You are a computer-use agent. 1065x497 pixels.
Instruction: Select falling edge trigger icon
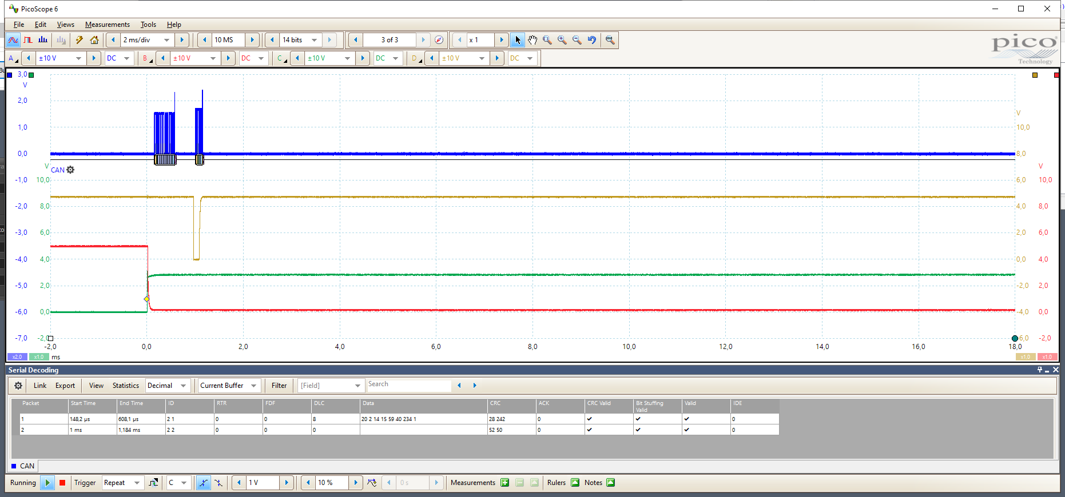pos(218,483)
